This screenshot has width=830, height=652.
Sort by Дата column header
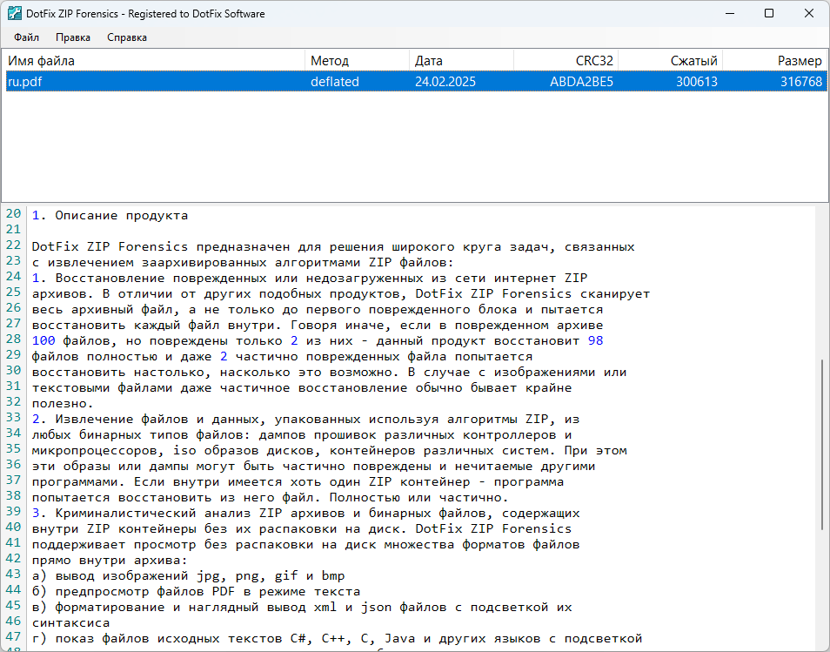462,61
